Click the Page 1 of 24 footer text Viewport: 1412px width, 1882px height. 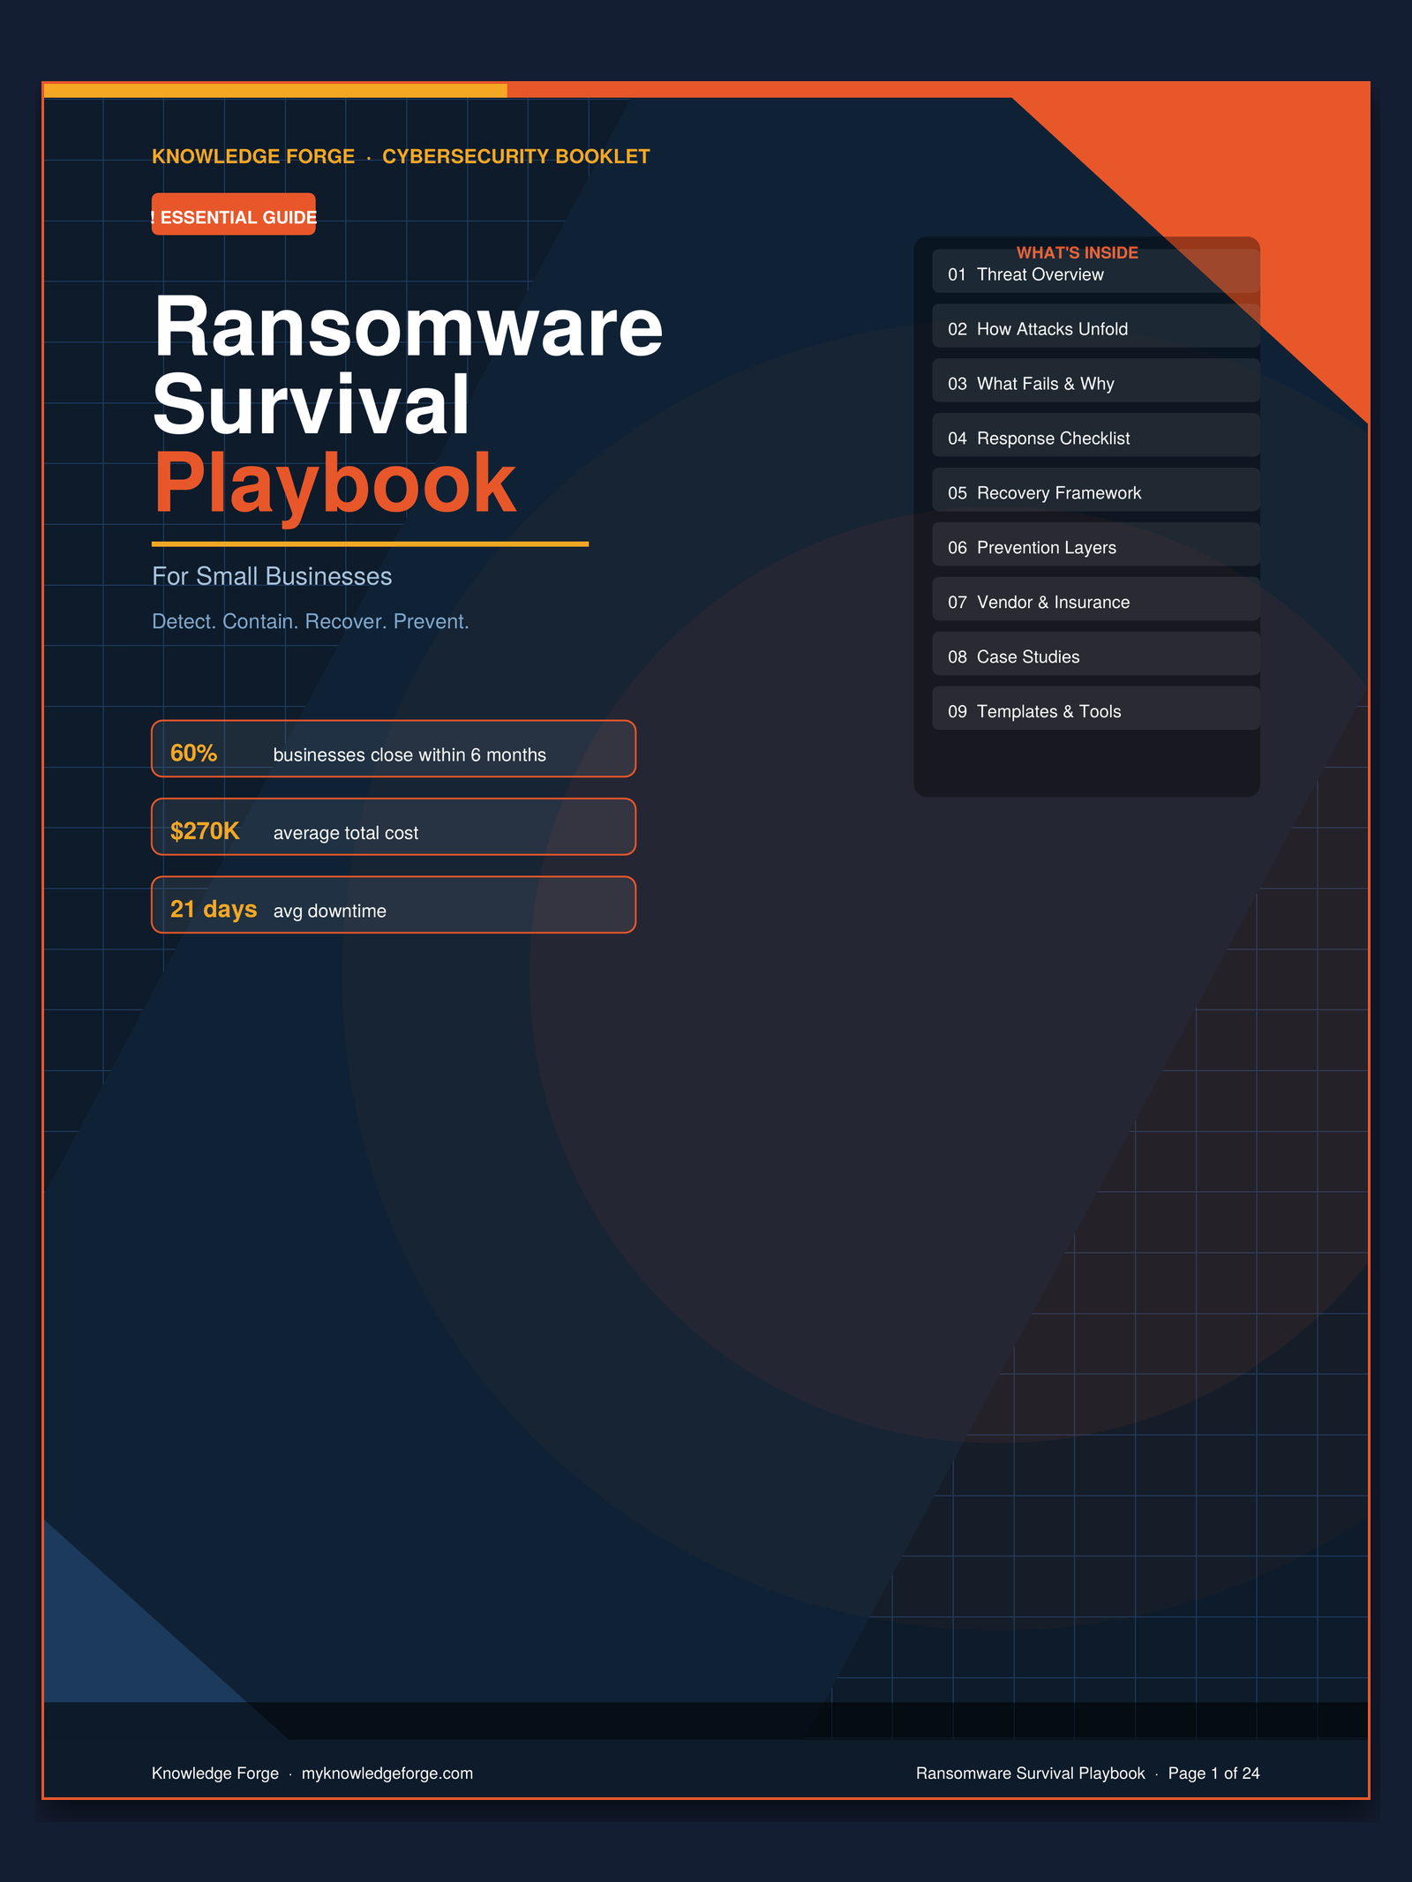coord(1214,1773)
